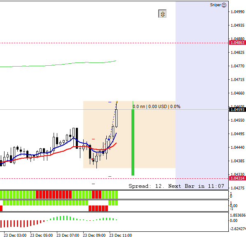This screenshot has height=240, width=246.
Task: Click the 1.04660 price scale label
Action: point(237,93)
